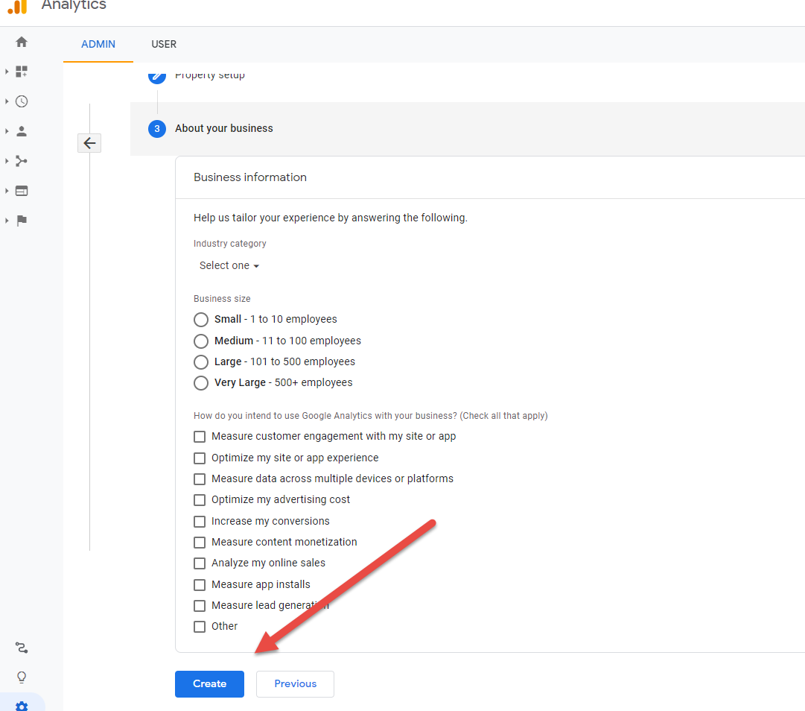Select Very Large business size option
Image resolution: width=805 pixels, height=711 pixels.
[x=201, y=383]
